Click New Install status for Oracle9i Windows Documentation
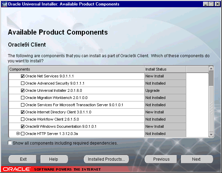The height and width of the screenshot is (173, 222). click(x=165, y=126)
